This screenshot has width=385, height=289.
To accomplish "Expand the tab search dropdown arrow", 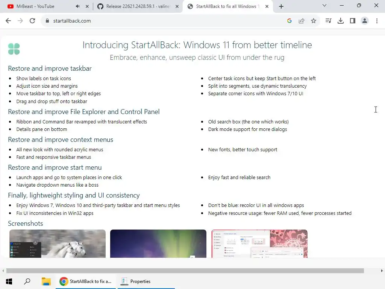I will point(324,5).
